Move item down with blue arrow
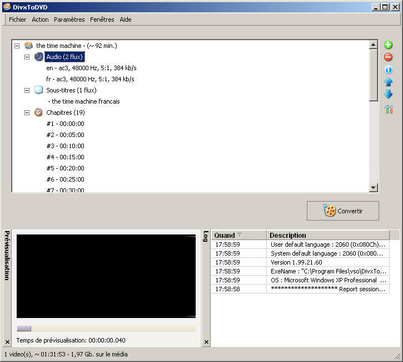This screenshot has height=362, width=403. click(388, 94)
